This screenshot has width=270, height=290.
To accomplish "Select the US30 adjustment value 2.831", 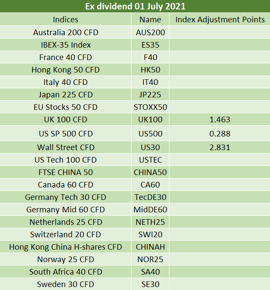I will click(220, 147).
